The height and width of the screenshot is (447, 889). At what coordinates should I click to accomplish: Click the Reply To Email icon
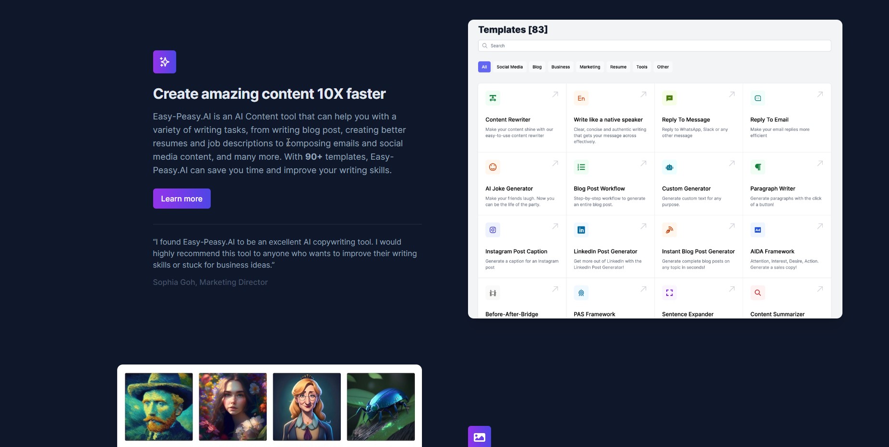(x=757, y=98)
